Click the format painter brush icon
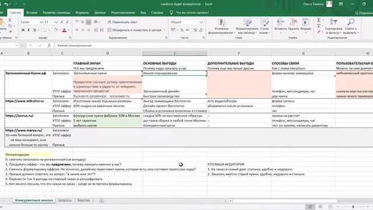The image size is (373, 210). [x=10, y=32]
